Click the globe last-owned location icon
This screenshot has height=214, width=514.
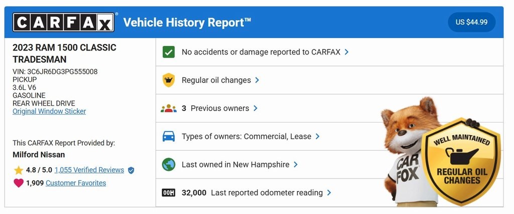(x=169, y=164)
